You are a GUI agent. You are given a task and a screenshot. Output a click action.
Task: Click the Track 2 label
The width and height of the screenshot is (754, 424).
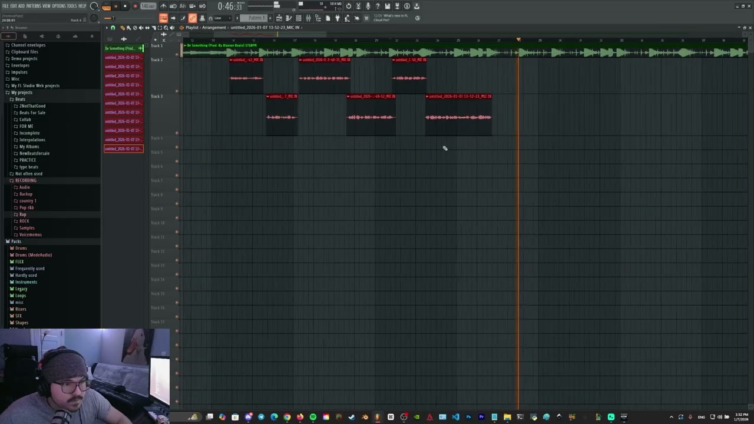tap(157, 59)
